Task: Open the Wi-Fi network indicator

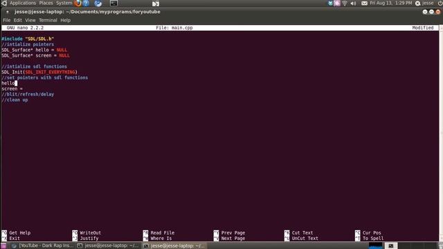Action: [x=345, y=3]
